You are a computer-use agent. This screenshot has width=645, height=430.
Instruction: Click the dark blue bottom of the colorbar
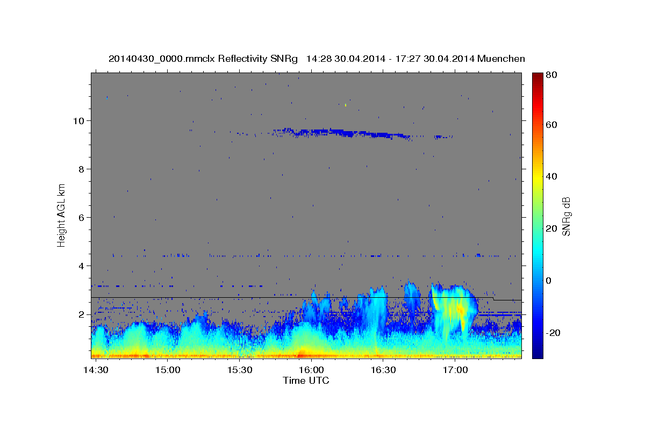[x=537, y=354]
